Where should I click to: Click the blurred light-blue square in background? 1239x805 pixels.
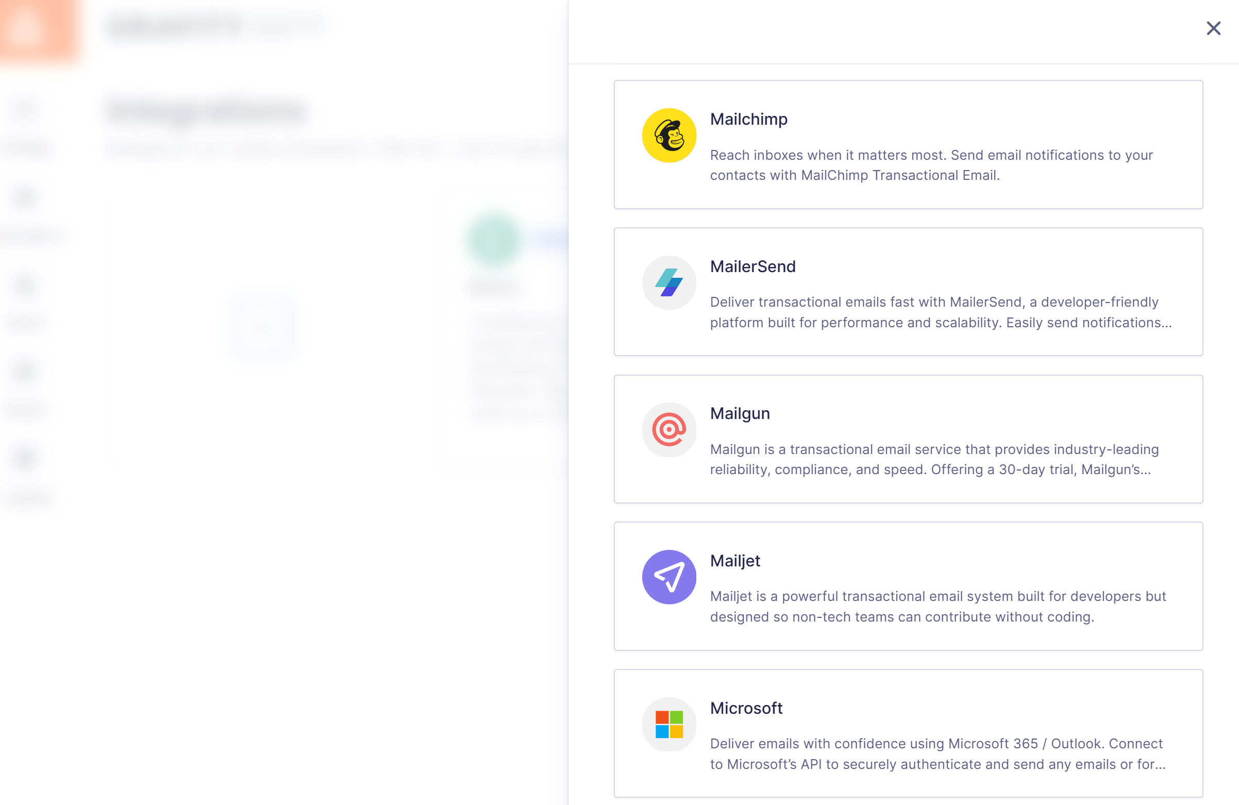coord(263,326)
